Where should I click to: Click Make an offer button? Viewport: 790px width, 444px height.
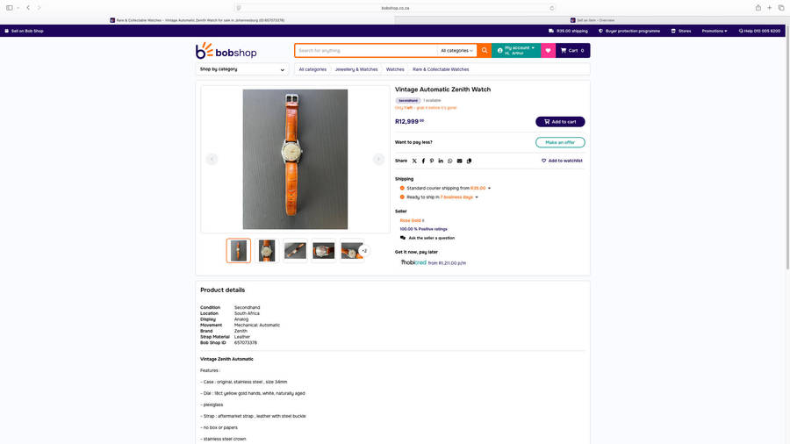click(560, 142)
